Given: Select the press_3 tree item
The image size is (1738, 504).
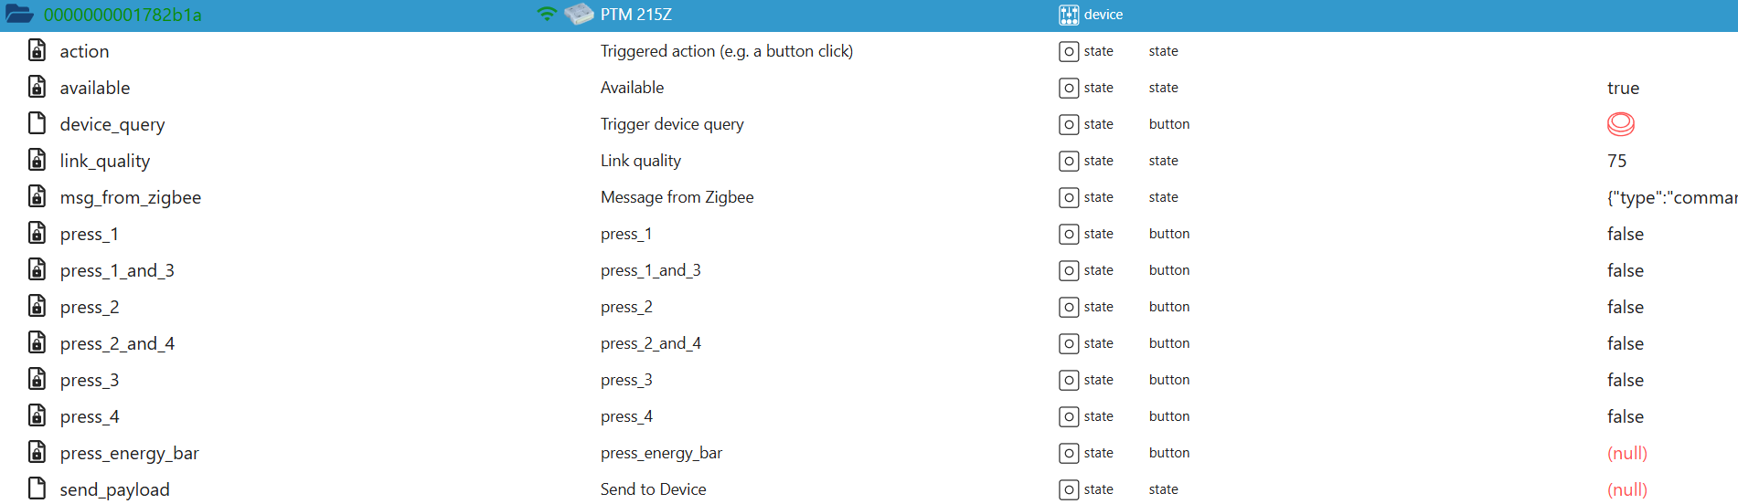Looking at the screenshot, I should [89, 380].
